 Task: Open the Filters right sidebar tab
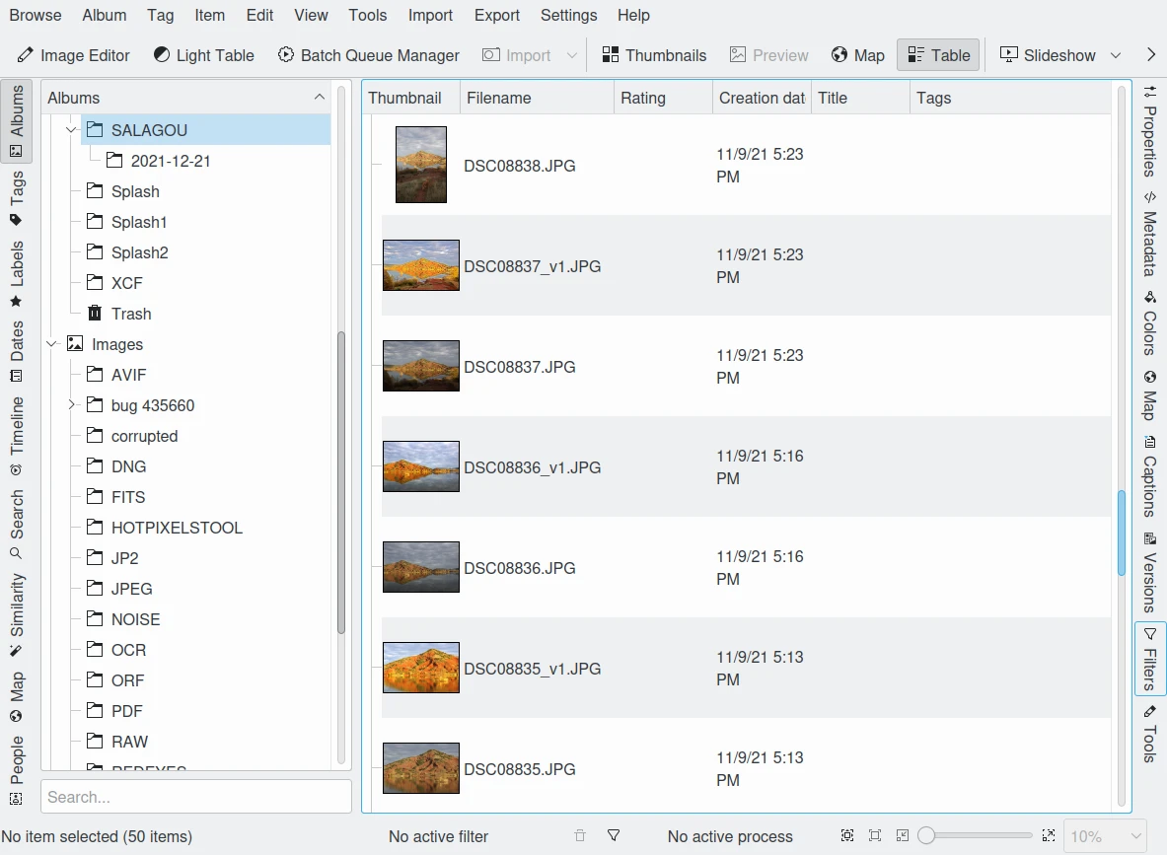[x=1149, y=658]
